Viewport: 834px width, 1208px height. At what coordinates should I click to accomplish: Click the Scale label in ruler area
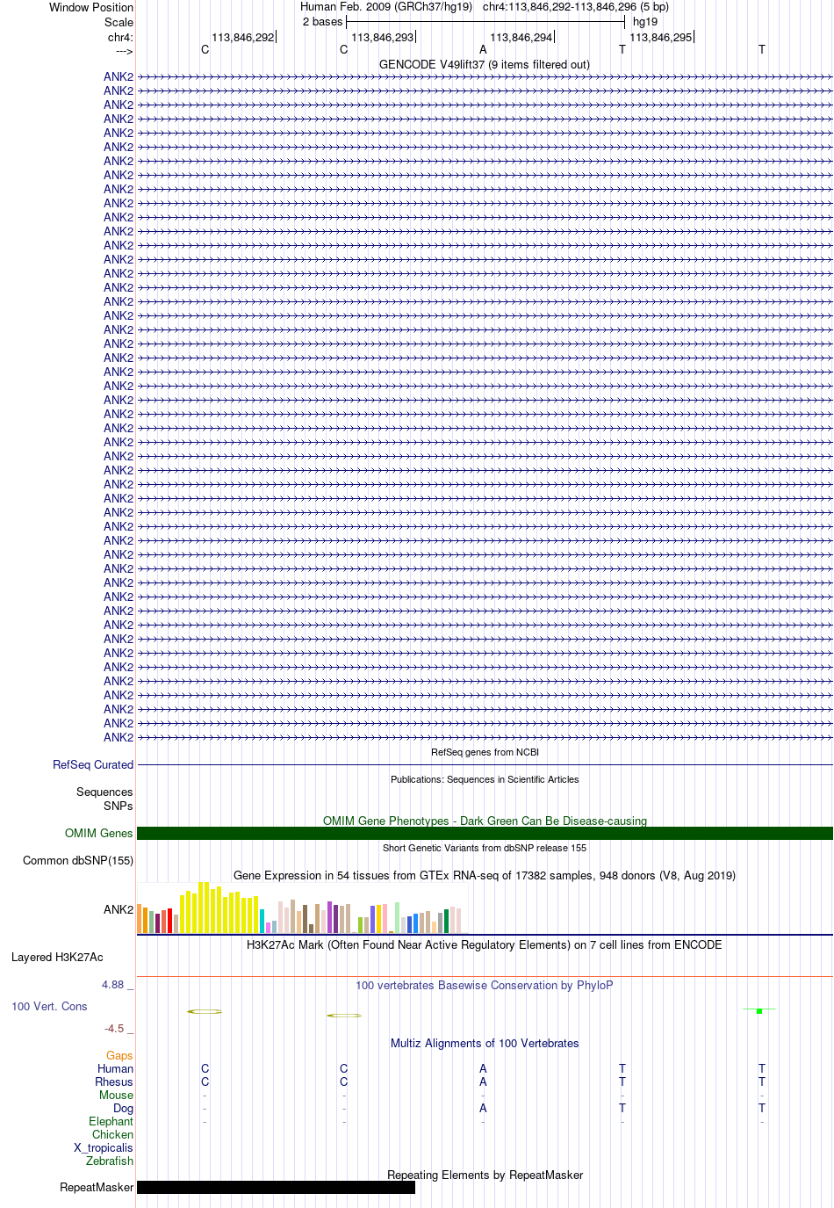click(x=119, y=22)
